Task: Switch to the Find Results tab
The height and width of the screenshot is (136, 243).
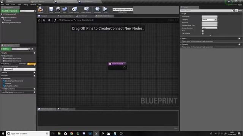Action: (x=64, y=109)
